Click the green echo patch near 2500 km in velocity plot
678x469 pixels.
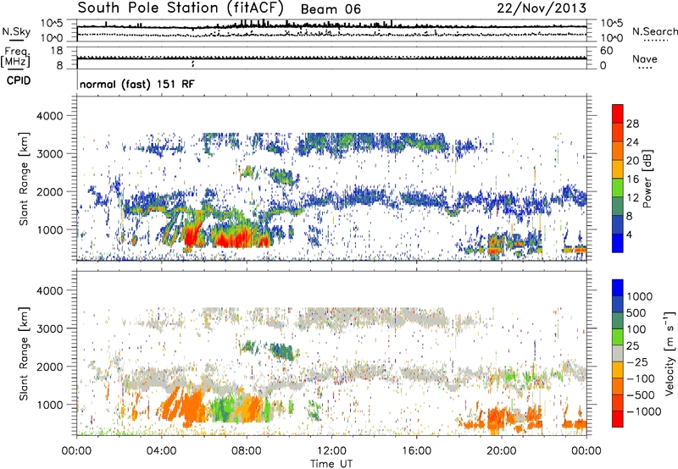click(282, 349)
